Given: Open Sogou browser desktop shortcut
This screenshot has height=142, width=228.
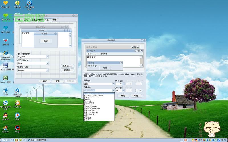Looking at the screenshot, I should [5, 103].
